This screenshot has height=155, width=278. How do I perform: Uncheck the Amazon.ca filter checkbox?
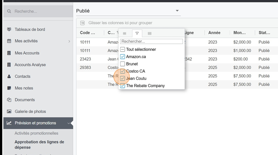[x=123, y=57]
